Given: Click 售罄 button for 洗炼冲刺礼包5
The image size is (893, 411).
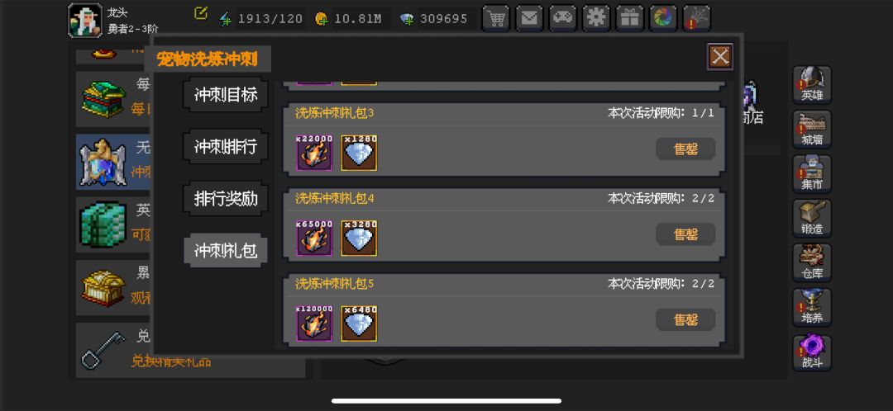Looking at the screenshot, I should tap(685, 319).
